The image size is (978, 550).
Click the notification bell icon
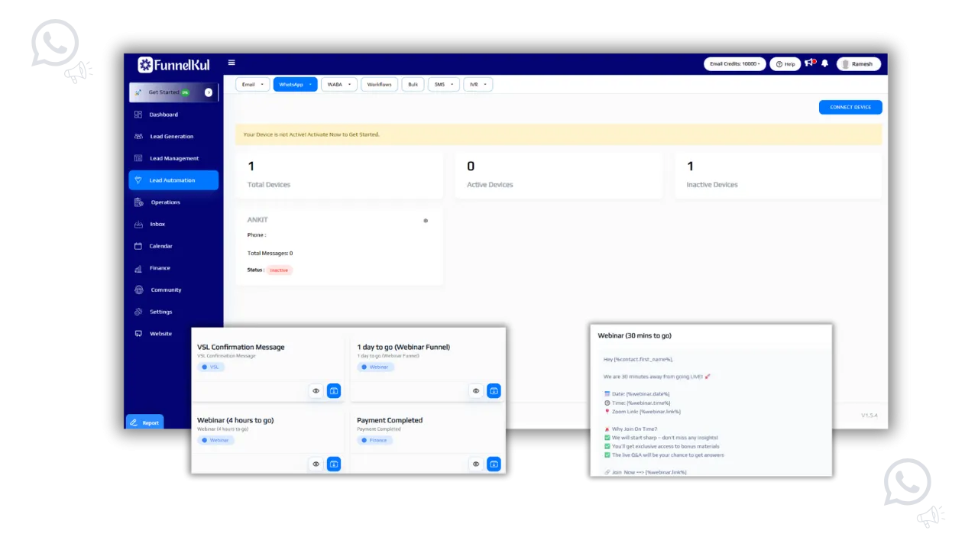click(x=824, y=64)
